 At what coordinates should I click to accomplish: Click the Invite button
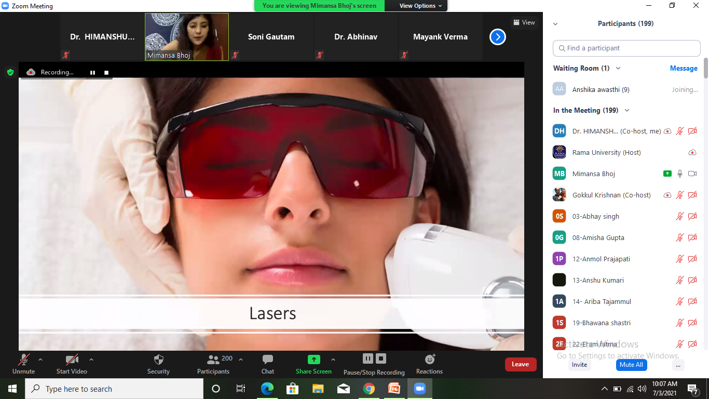(x=579, y=365)
